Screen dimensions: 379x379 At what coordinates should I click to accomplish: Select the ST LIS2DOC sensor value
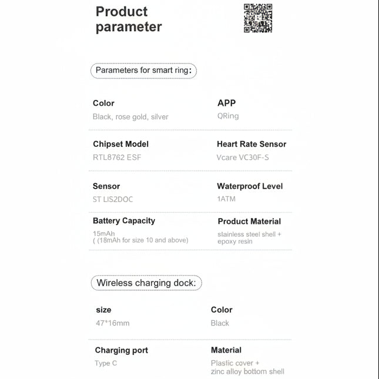pos(113,199)
